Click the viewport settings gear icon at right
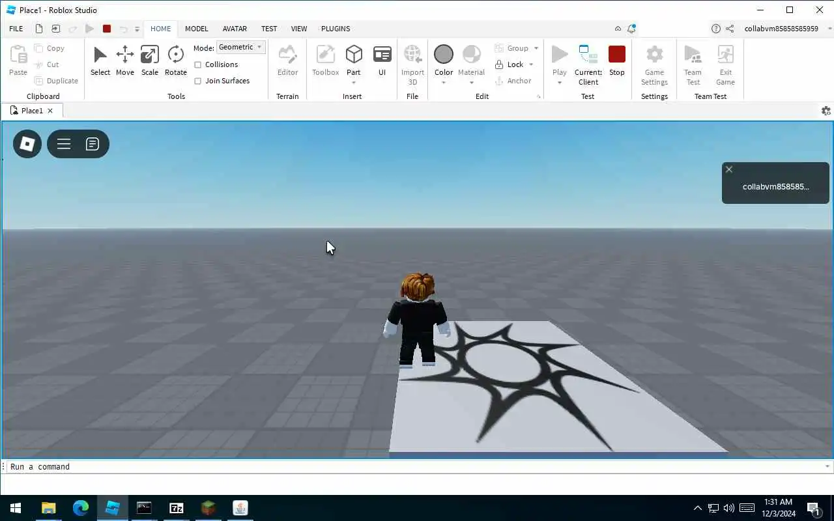The height and width of the screenshot is (521, 834). (826, 111)
